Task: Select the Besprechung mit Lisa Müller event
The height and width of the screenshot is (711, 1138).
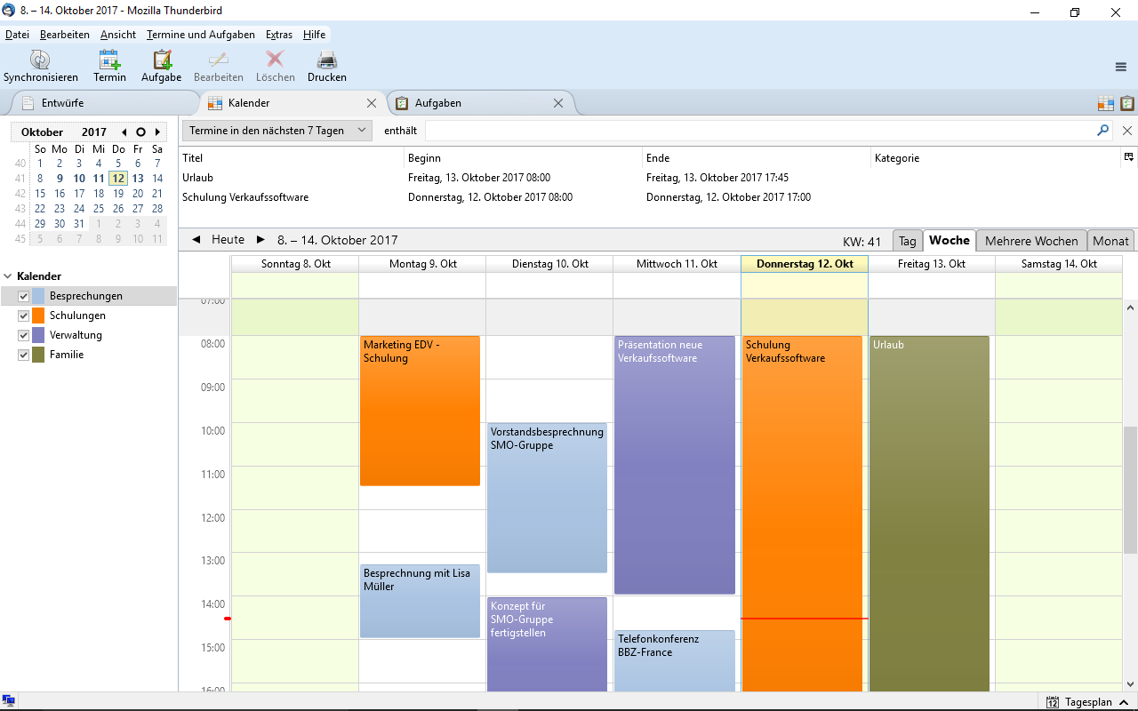Action: (420, 601)
